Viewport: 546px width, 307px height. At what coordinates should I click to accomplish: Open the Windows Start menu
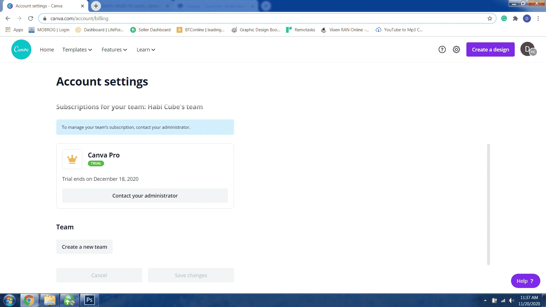point(9,300)
